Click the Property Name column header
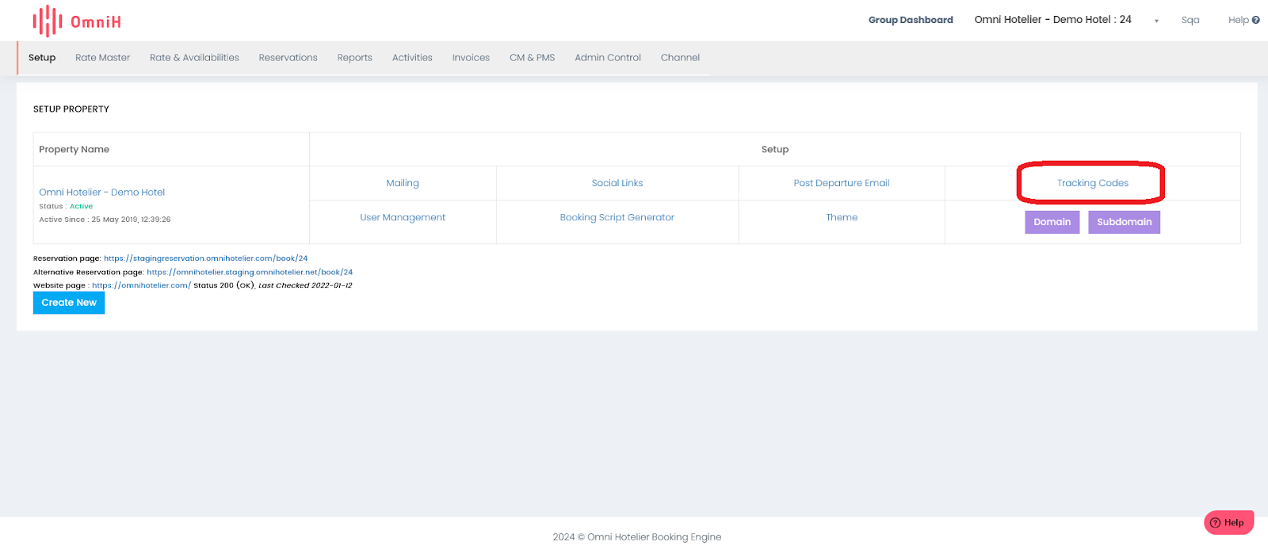Viewport: 1268px width, 554px height. point(74,149)
